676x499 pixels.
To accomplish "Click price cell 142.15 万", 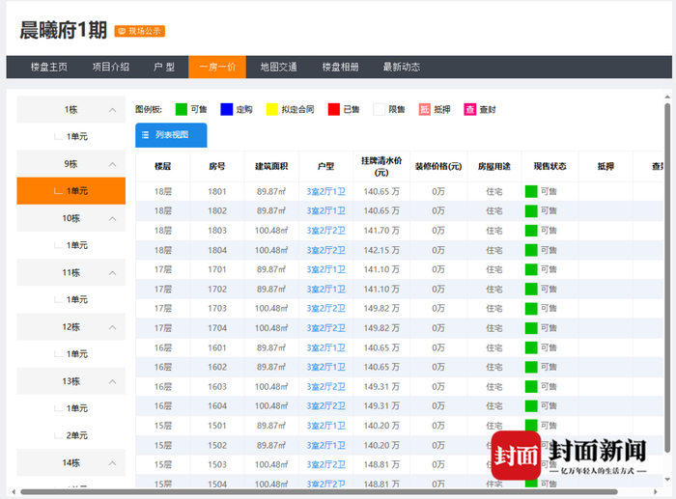I will point(381,250).
